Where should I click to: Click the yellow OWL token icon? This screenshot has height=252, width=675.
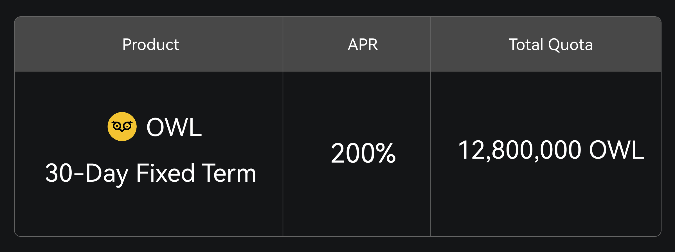122,127
